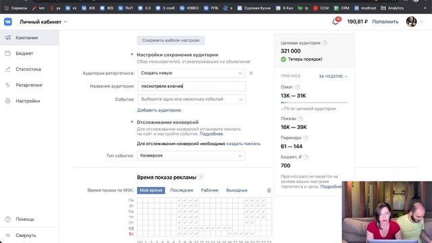
Task: Open Ретаргетинг in the sidebar
Action: click(30, 85)
